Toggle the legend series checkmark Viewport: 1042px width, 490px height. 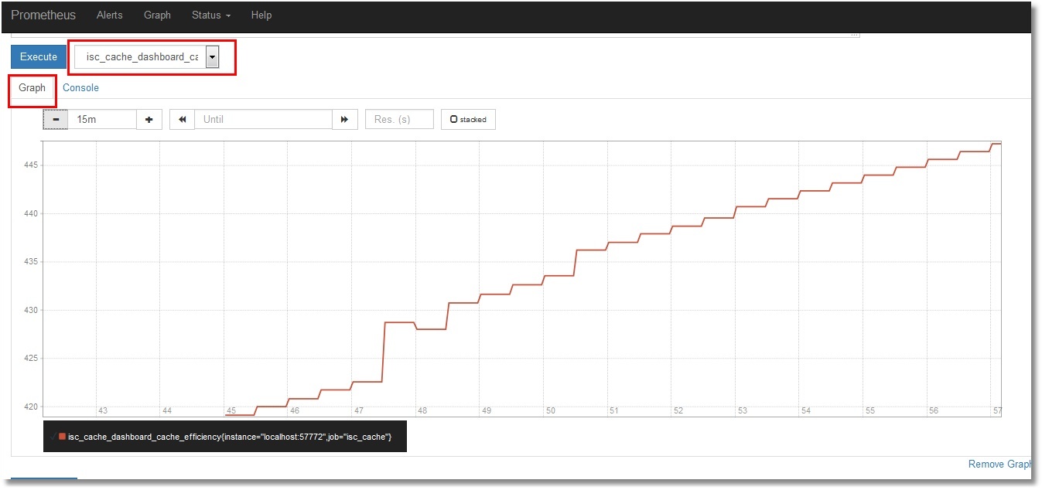[x=53, y=437]
